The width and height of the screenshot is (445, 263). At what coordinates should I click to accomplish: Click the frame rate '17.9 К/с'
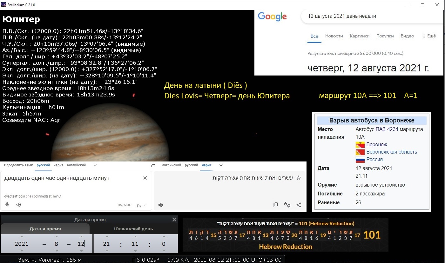point(179,260)
